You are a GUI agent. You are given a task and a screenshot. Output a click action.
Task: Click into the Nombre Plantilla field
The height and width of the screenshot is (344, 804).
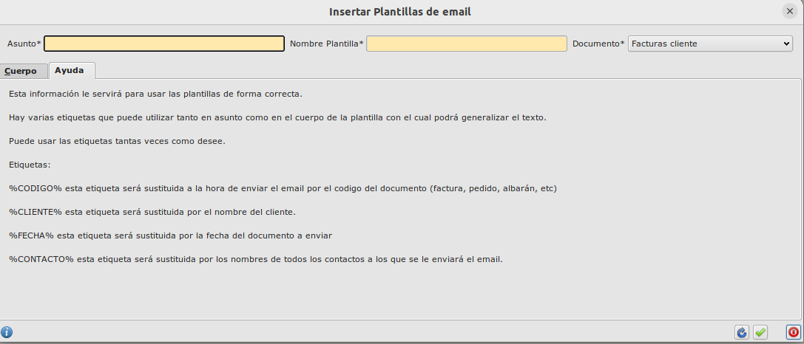467,44
